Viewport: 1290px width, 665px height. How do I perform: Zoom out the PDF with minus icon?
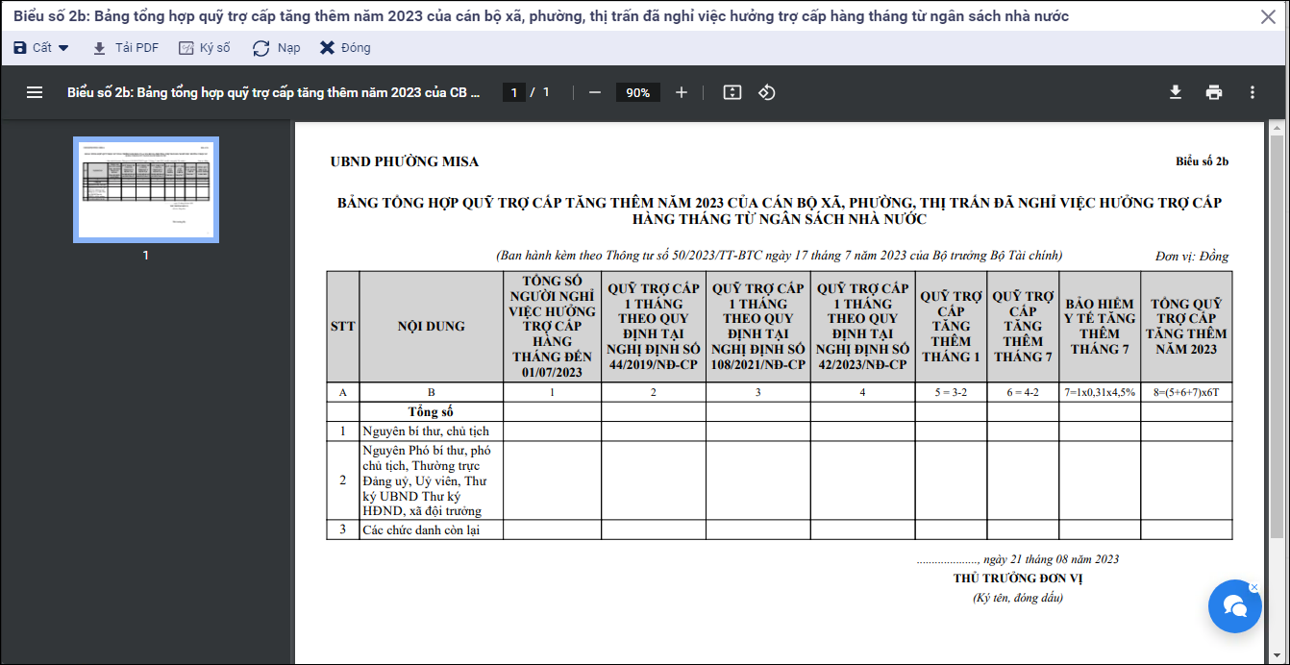pyautogui.click(x=595, y=92)
